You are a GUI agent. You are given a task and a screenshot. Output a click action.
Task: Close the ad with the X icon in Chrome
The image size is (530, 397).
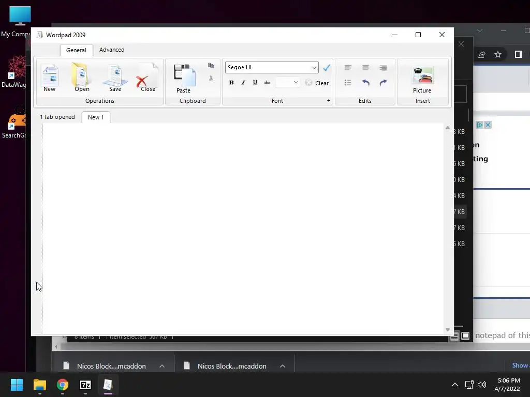pos(488,125)
